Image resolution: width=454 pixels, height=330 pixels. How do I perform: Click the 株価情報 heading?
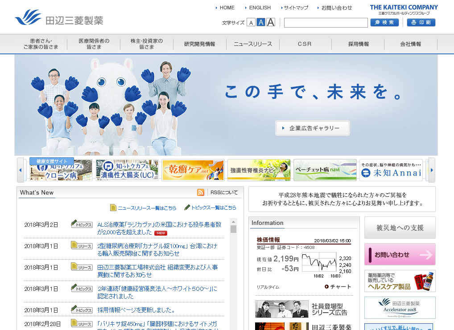[x=268, y=240]
